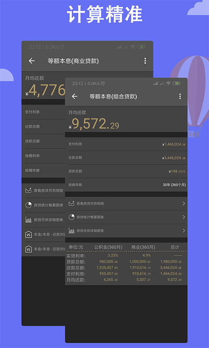The height and width of the screenshot is (348, 209).
Task: Open 查看房贷月供明细 in back 商业贷款 window
Action: pyautogui.click(x=44, y=191)
